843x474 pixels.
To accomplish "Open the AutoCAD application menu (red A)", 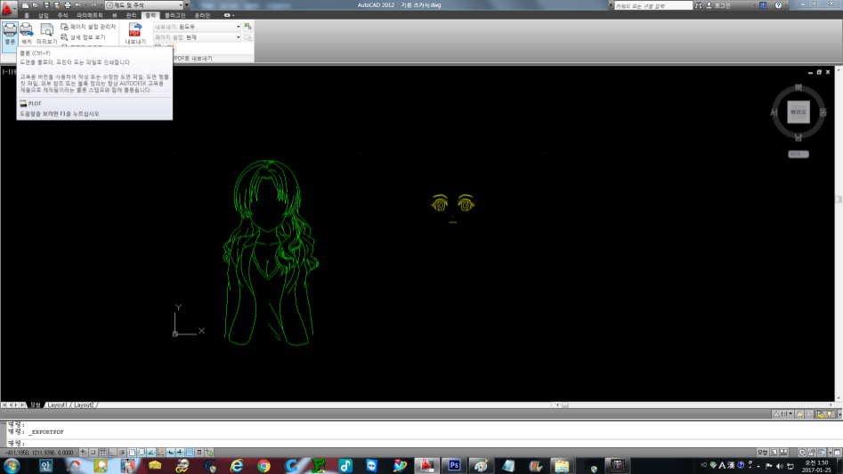I will pyautogui.click(x=7, y=7).
